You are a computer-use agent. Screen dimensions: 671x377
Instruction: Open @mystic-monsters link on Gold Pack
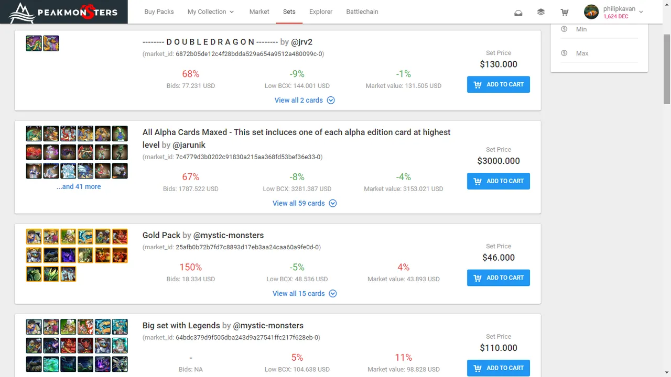(x=229, y=235)
